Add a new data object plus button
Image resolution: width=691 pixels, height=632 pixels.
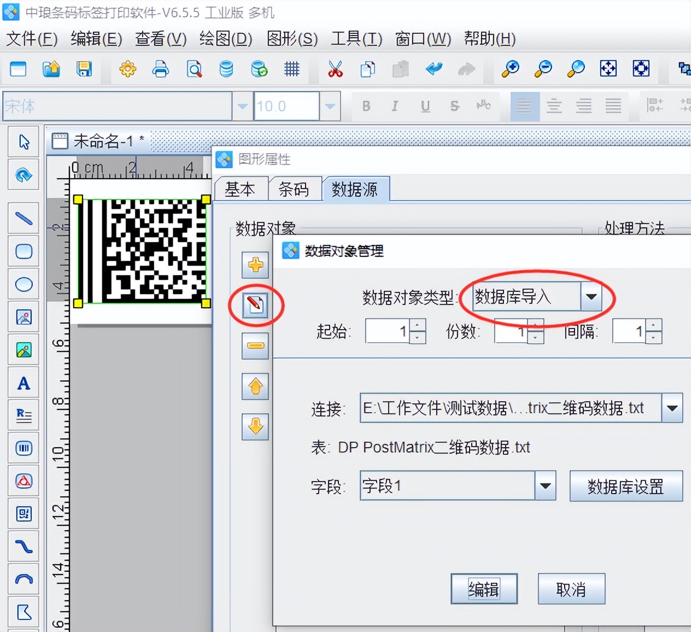tap(255, 265)
